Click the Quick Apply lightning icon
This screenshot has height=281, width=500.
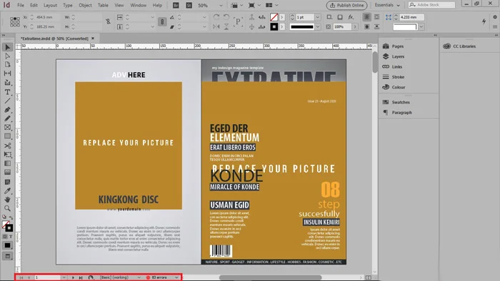click(484, 21)
